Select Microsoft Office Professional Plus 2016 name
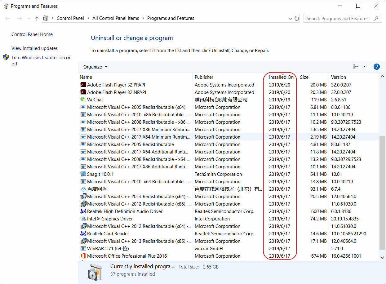Viewport: 386px width, 284px height. point(127,256)
